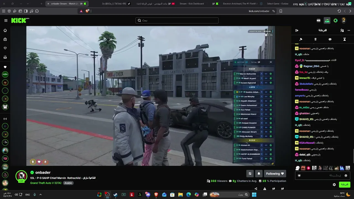Image resolution: width=354 pixels, height=199 pixels.
Task: Reload the page in the browser
Action: (x=339, y=11)
